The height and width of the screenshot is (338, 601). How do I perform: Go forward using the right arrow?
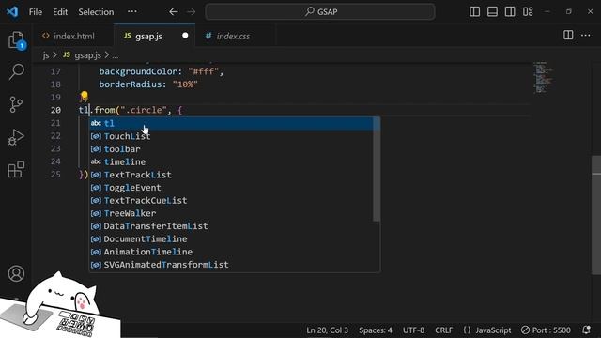191,12
